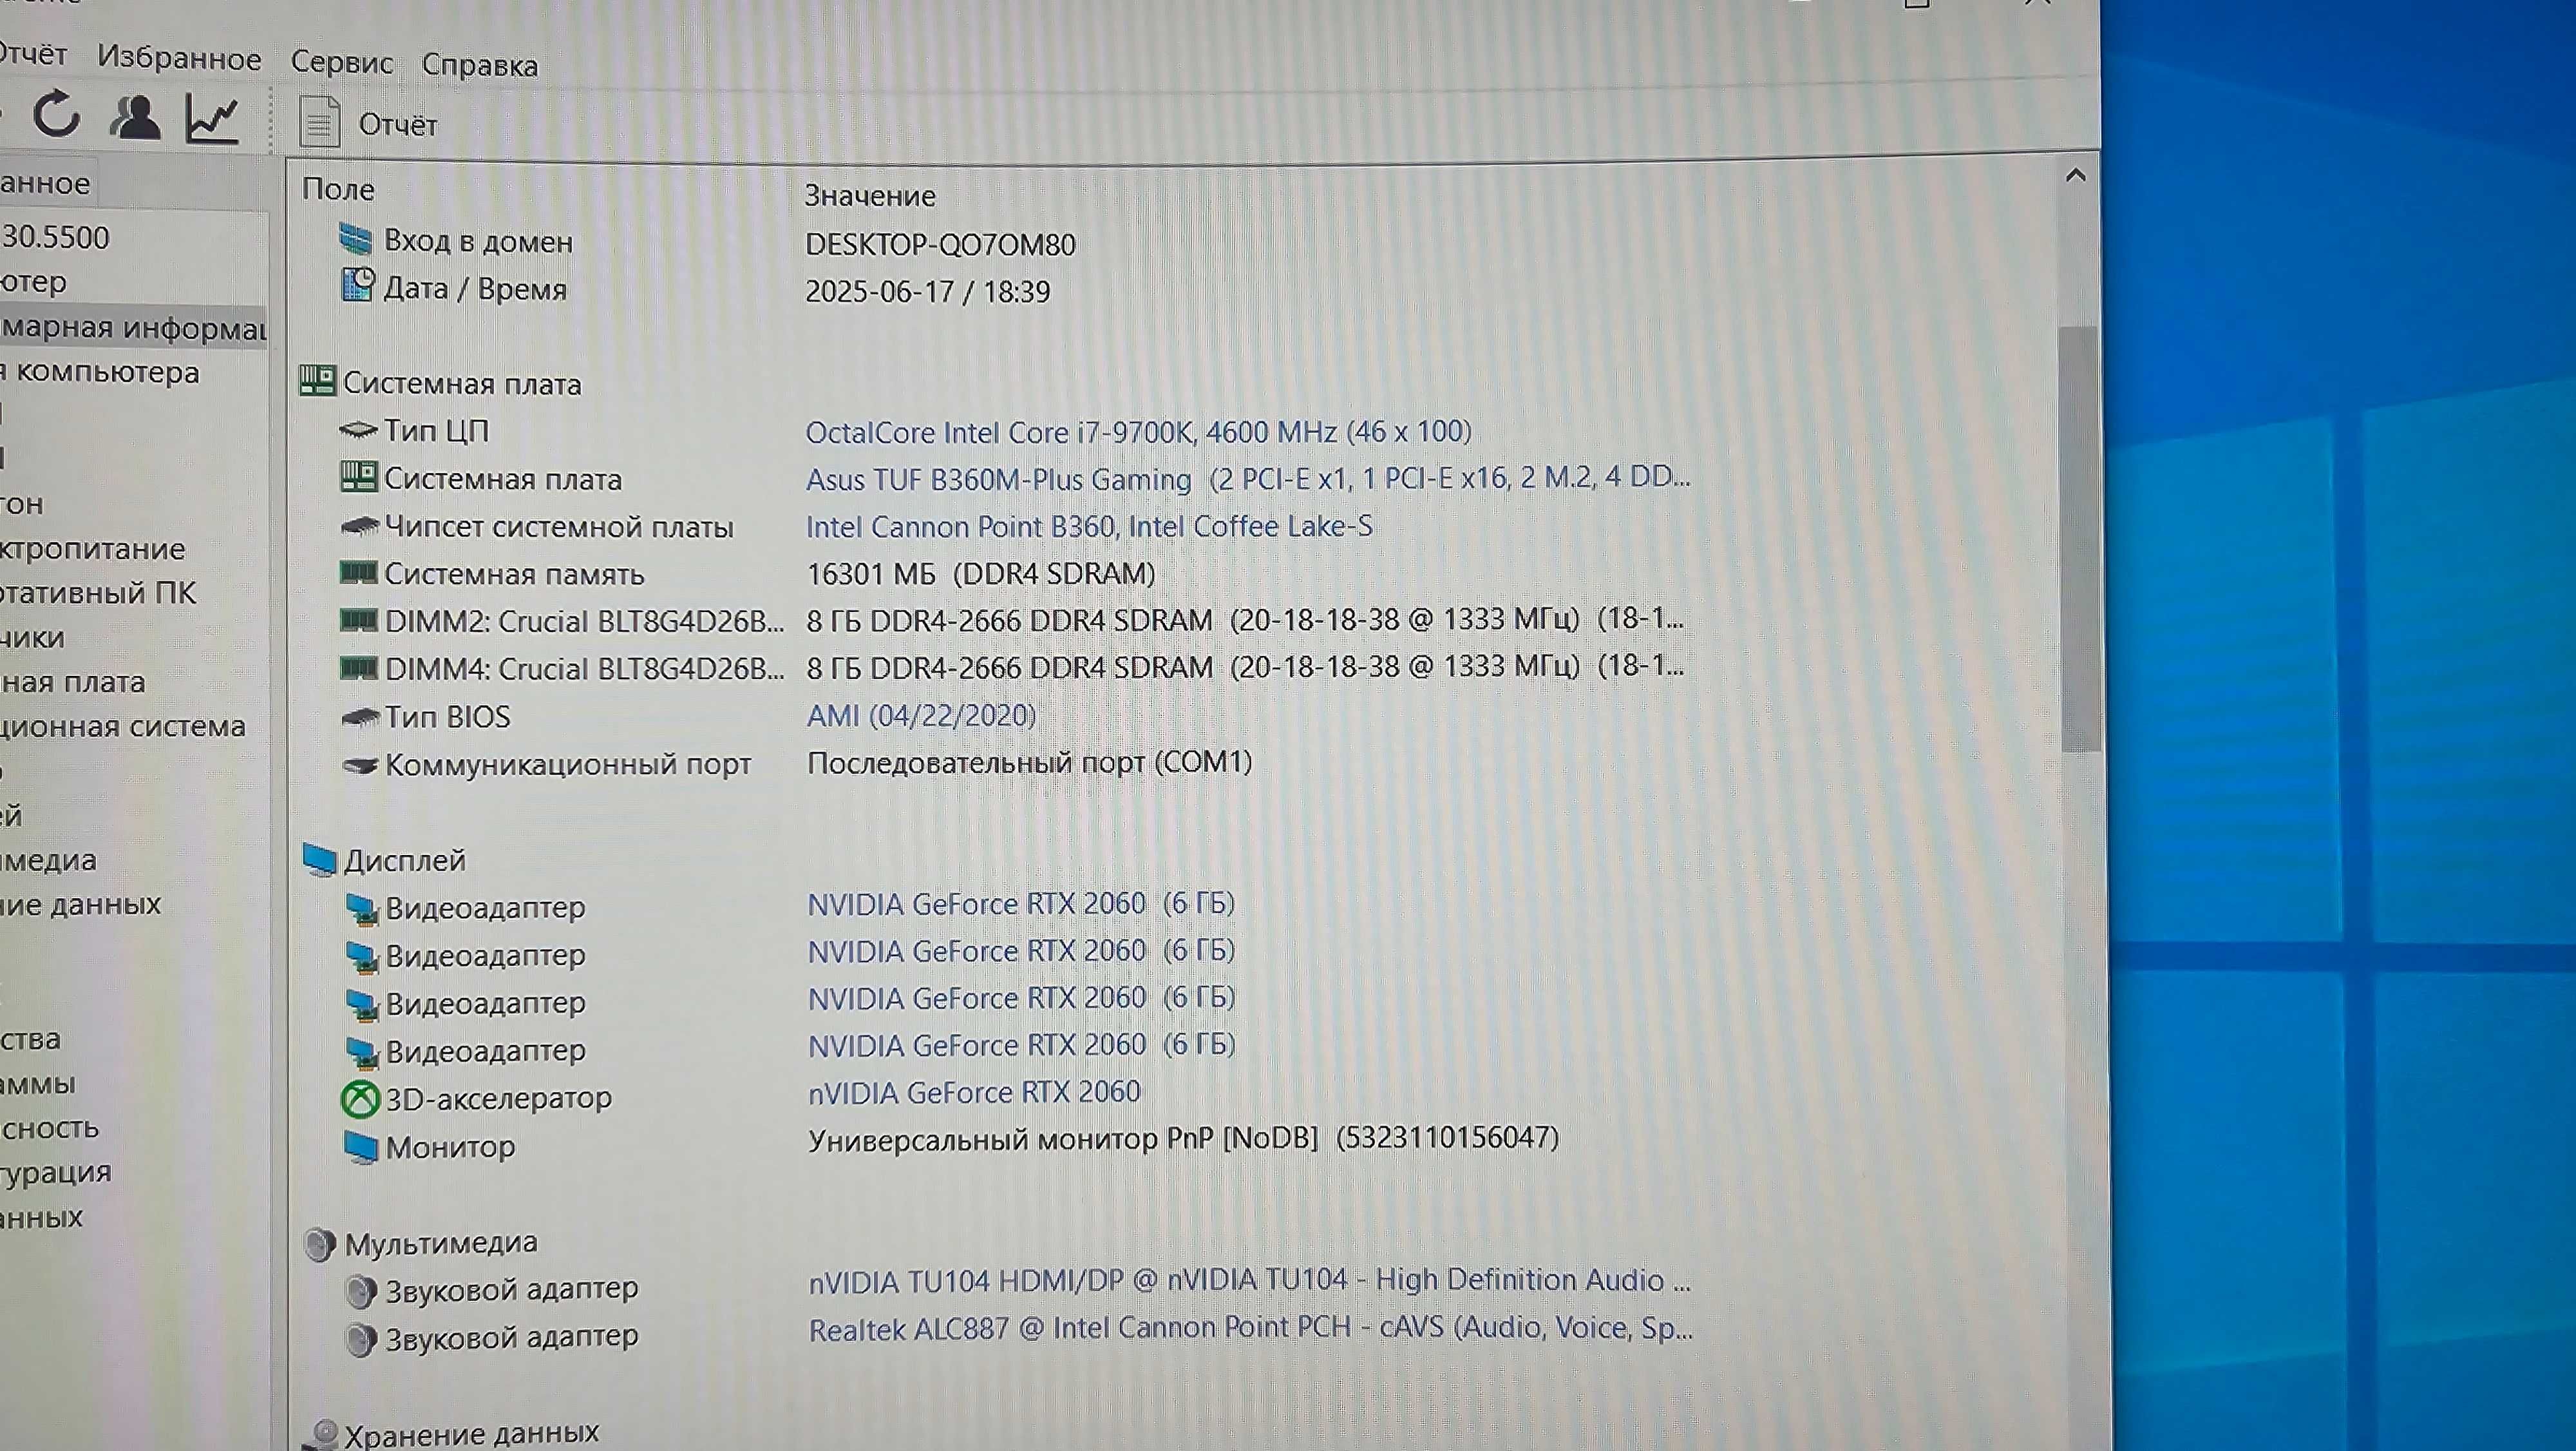Click the Монитор row display icon
Screen dimensions: 2576x1451
pyautogui.click(x=361, y=1147)
